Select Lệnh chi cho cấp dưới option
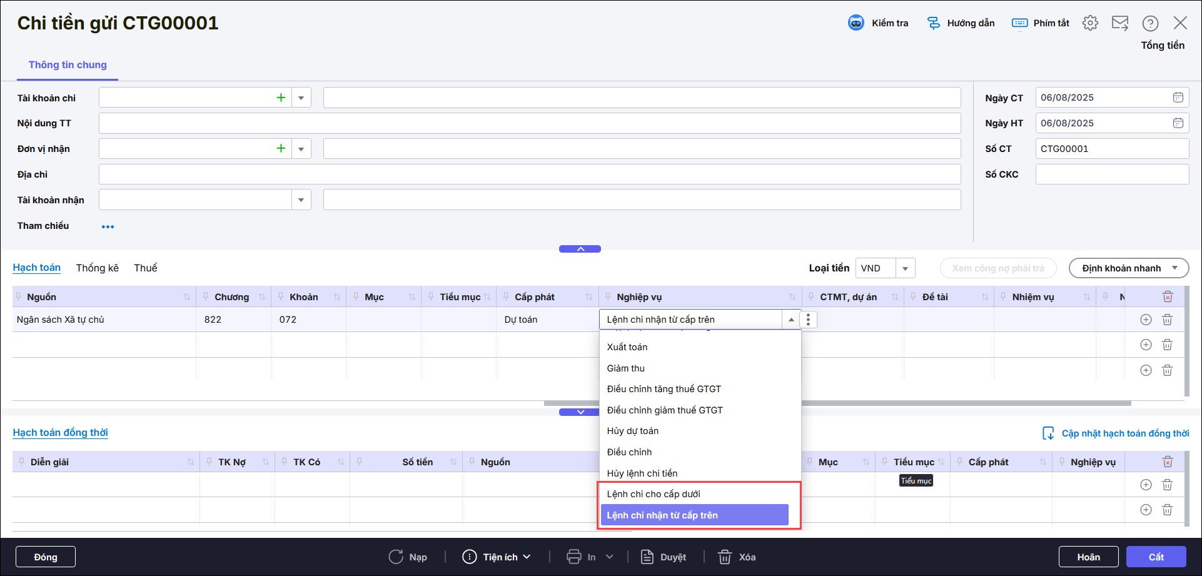 pyautogui.click(x=654, y=494)
